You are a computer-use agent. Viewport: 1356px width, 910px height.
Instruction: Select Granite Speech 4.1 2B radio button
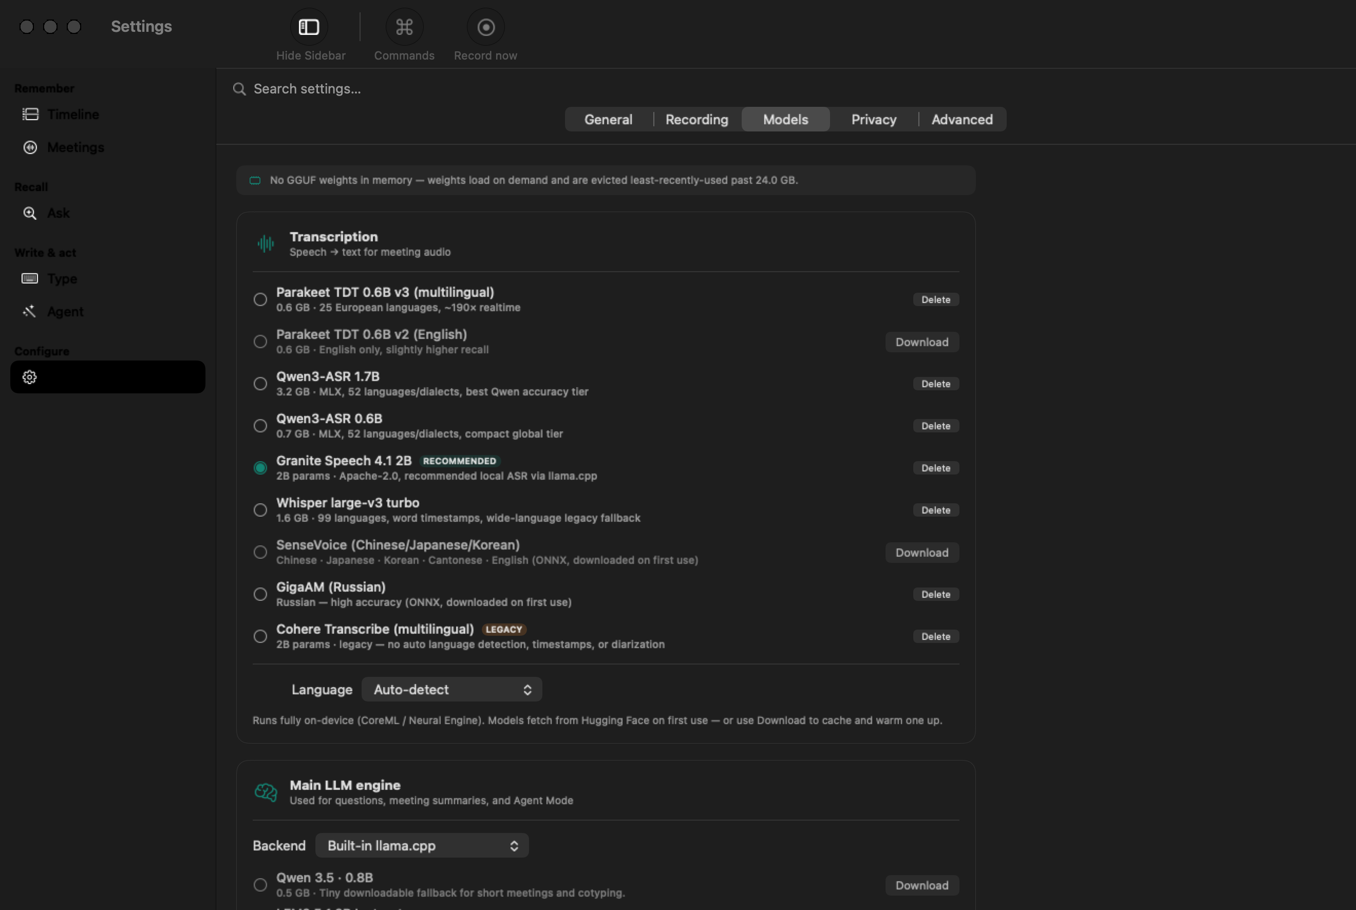pyautogui.click(x=260, y=468)
